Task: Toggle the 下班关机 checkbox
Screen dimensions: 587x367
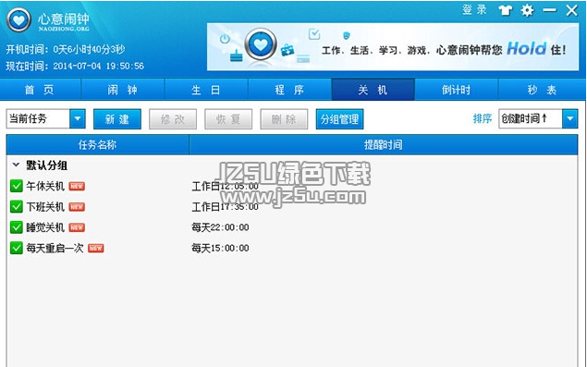Action: pos(17,206)
